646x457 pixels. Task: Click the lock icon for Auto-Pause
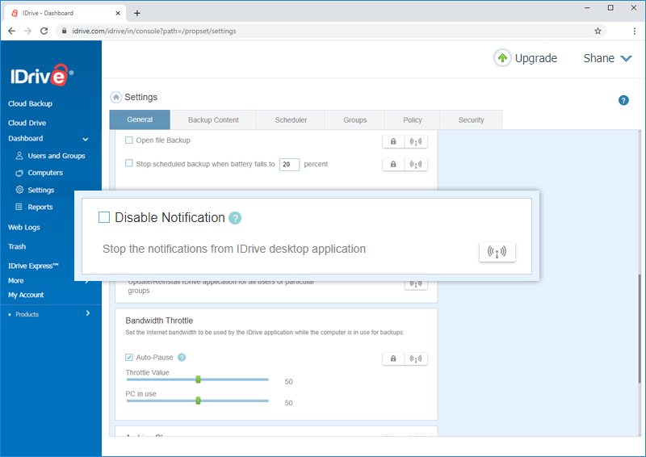coord(393,358)
